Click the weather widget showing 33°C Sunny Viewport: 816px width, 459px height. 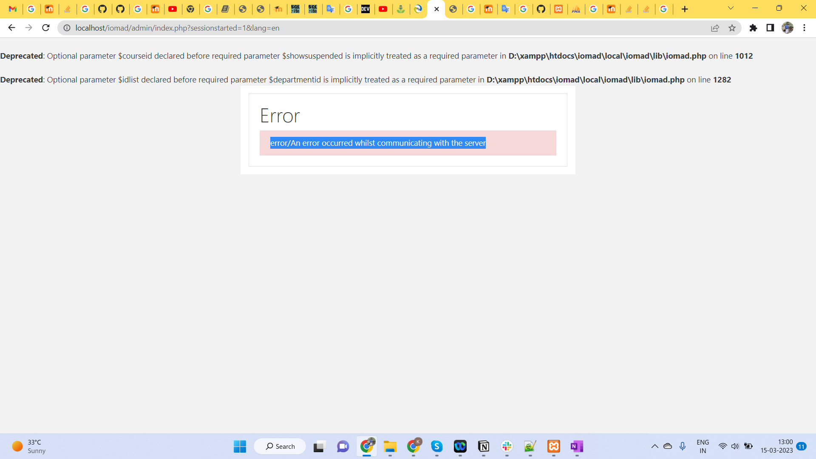point(28,446)
